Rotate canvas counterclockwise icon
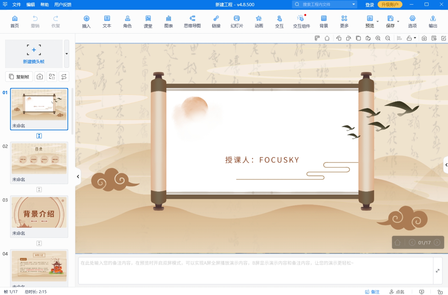The height and width of the screenshot is (295, 448). tap(339, 38)
